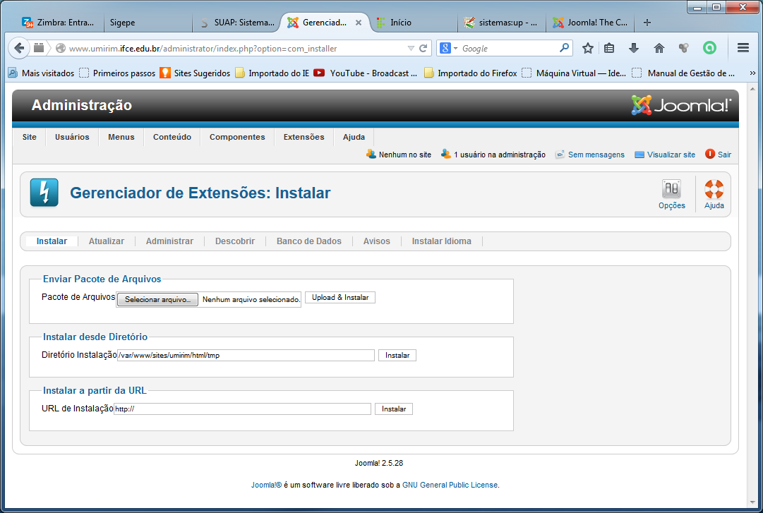Screen dimensions: 763x513
Task: Click the lightning install icon beside title
Action: [x=44, y=193]
